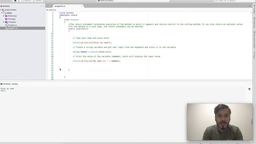Select the Properties tree item
The height and width of the screenshot is (144, 256).
12,22
